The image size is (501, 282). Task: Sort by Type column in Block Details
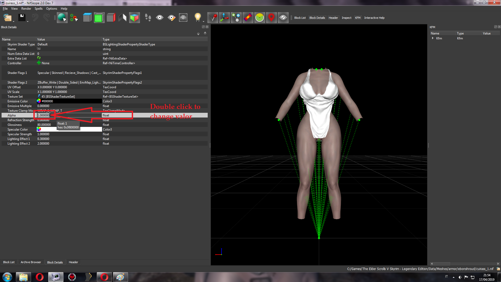click(x=154, y=39)
